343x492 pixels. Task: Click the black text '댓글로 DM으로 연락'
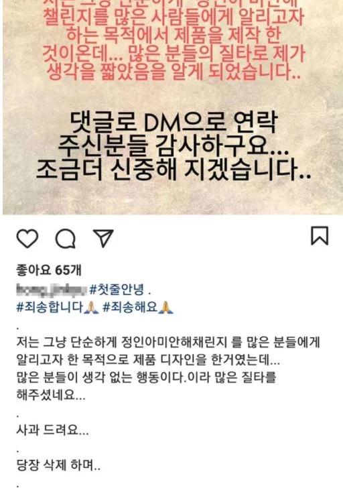pyautogui.click(x=173, y=122)
